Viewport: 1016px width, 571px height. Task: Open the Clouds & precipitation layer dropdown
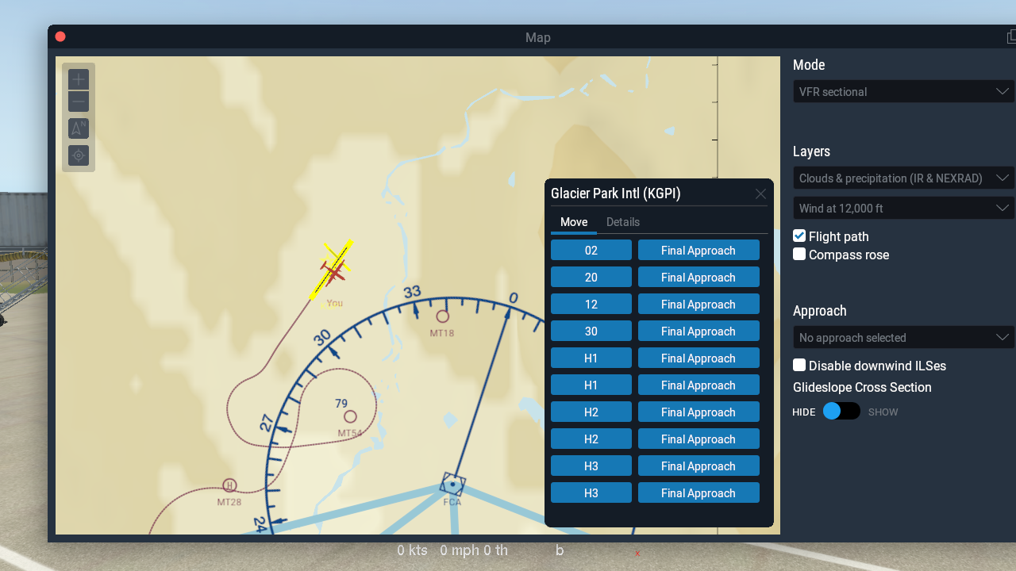[903, 178]
